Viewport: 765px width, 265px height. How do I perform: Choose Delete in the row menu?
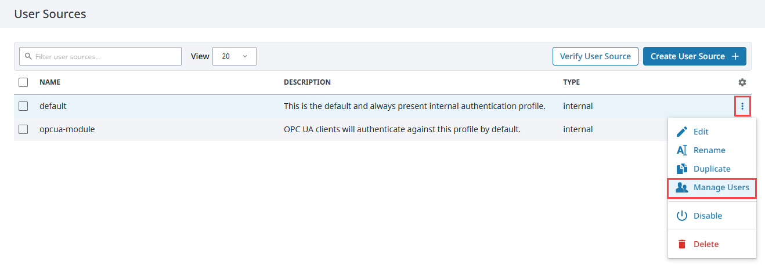coord(712,244)
